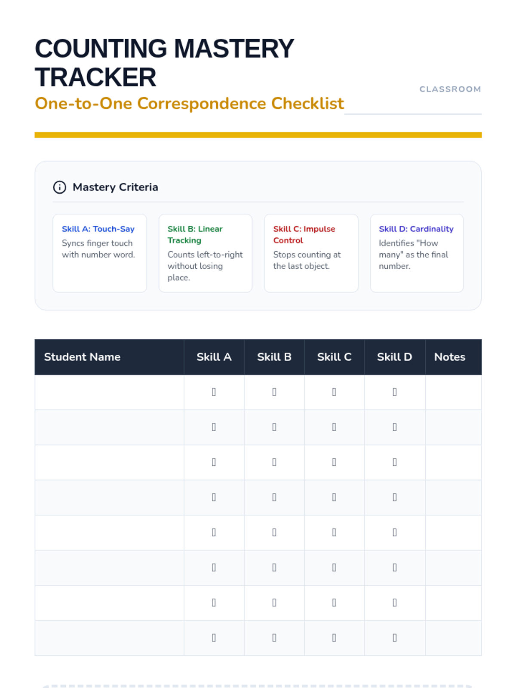Viewport: 516px width, 688px height.
Task: Select the Skill D: Cardinality card
Action: (x=417, y=253)
